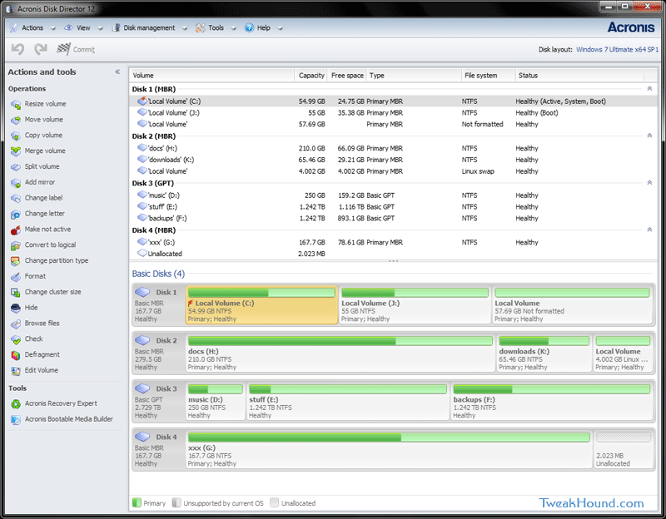Select Local Volume (C:) partition block in Disk 1
The width and height of the screenshot is (666, 519).
click(261, 305)
